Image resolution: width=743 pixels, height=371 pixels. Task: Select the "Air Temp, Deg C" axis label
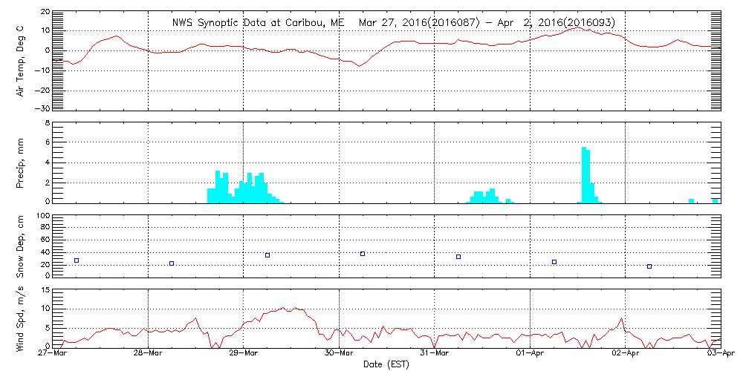(x=21, y=61)
